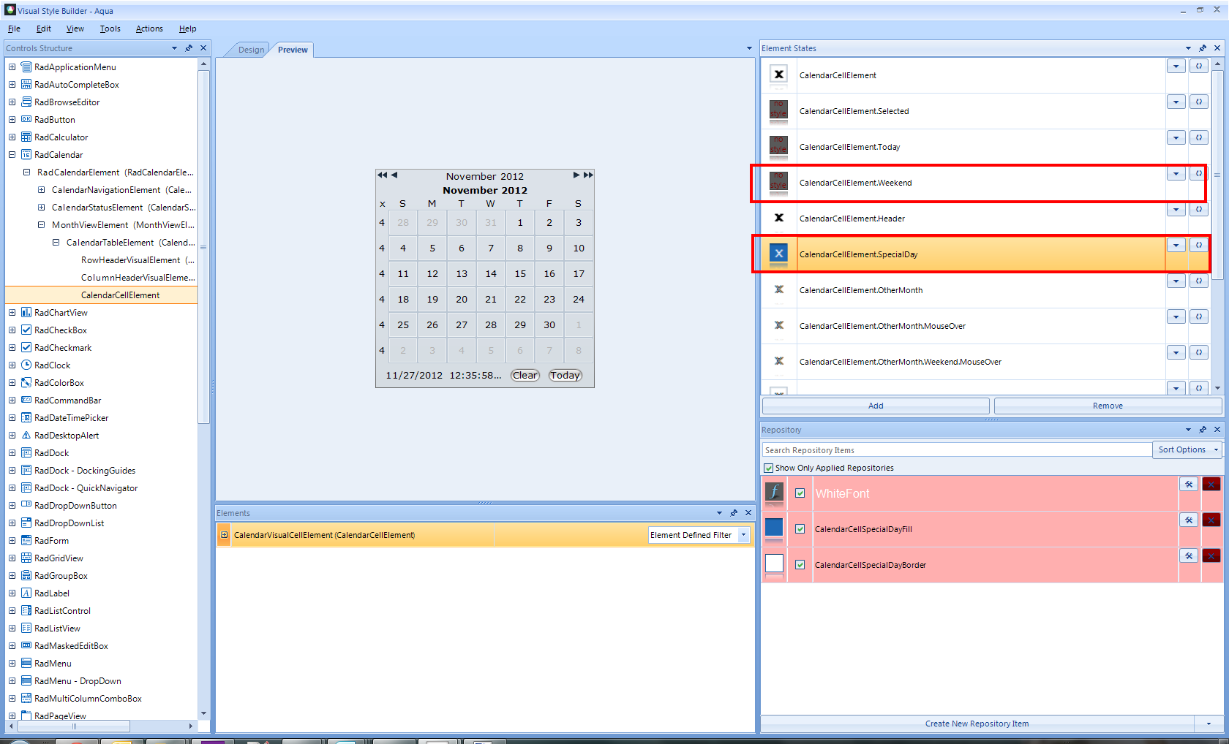Screen dimensions: 1229x744
Task: Uncheck the CalendarCellSpecialDayBorder checkbox
Action: [x=800, y=565]
